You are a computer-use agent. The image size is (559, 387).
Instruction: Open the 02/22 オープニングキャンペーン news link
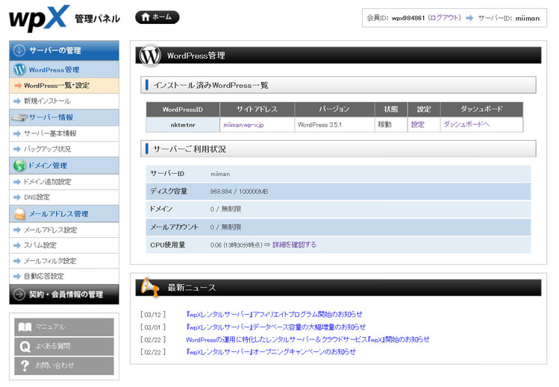click(271, 352)
